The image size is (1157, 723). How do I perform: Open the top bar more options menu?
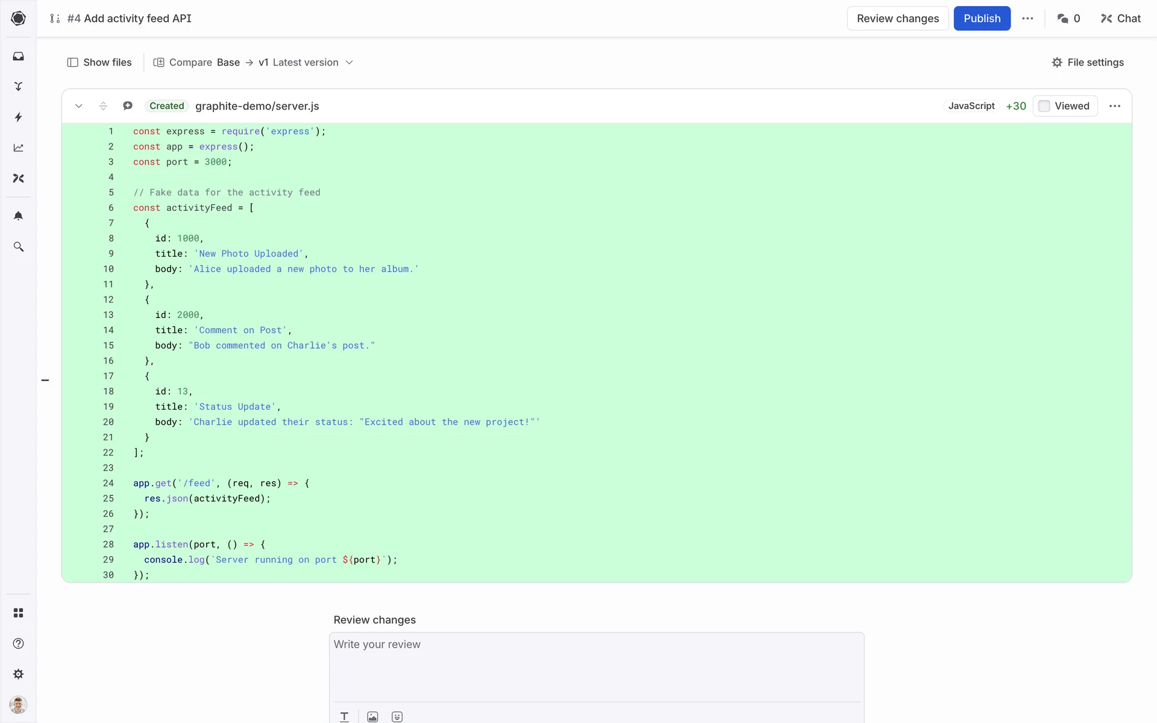click(x=1027, y=19)
